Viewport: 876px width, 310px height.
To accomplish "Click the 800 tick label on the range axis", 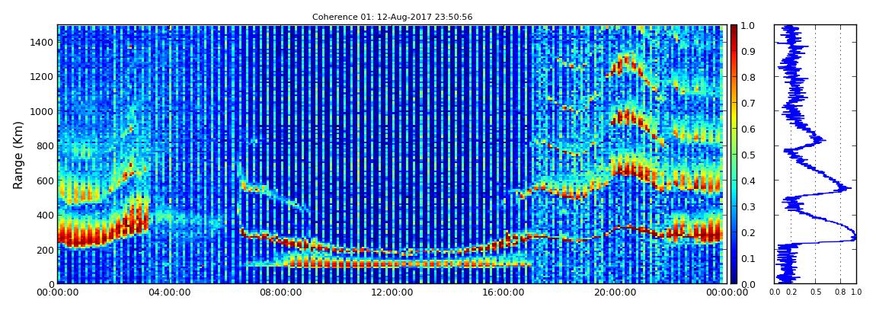I will [45, 145].
